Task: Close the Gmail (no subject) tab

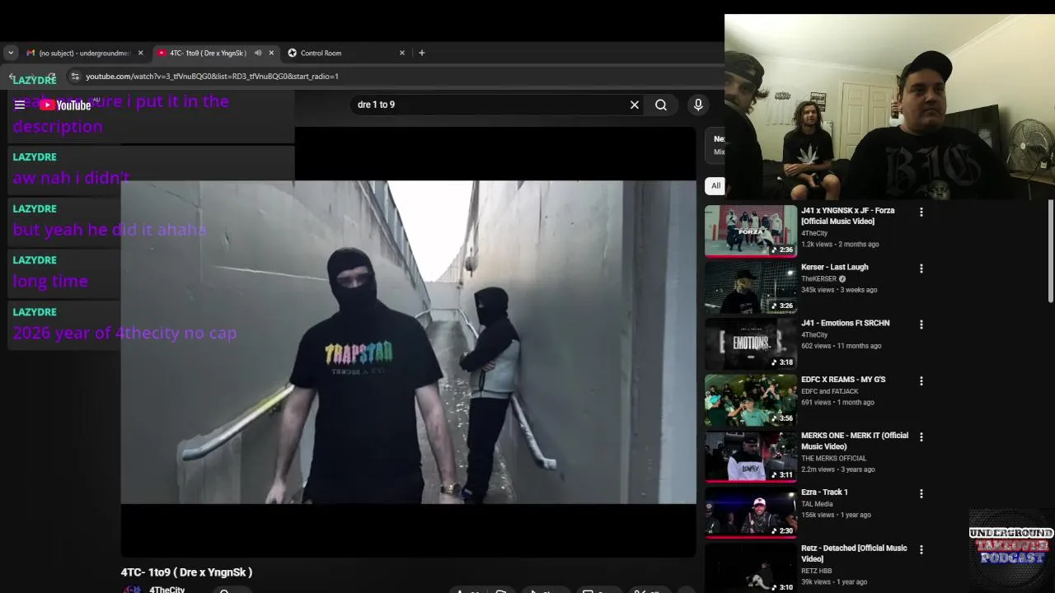Action: point(140,53)
